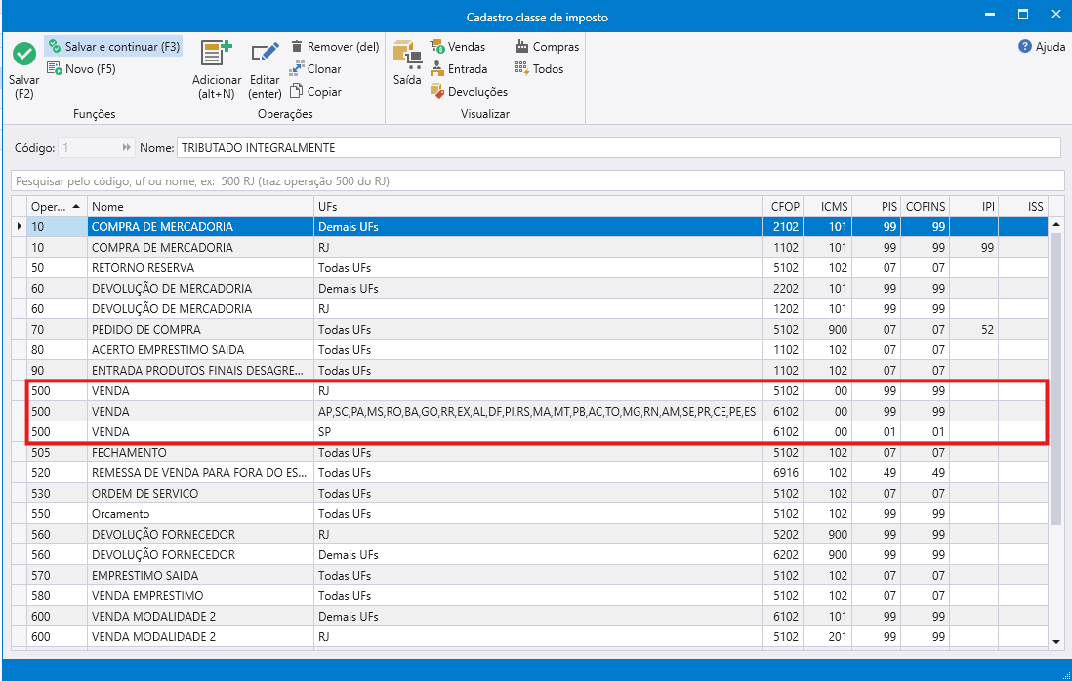
Task: Show Todos operations
Action: click(539, 69)
